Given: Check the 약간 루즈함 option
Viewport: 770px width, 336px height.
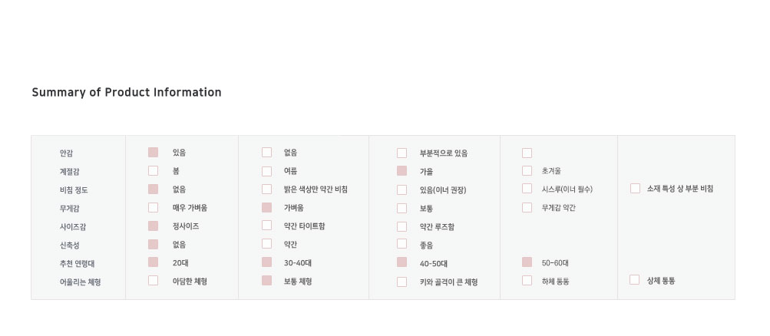Looking at the screenshot, I should point(402,226).
